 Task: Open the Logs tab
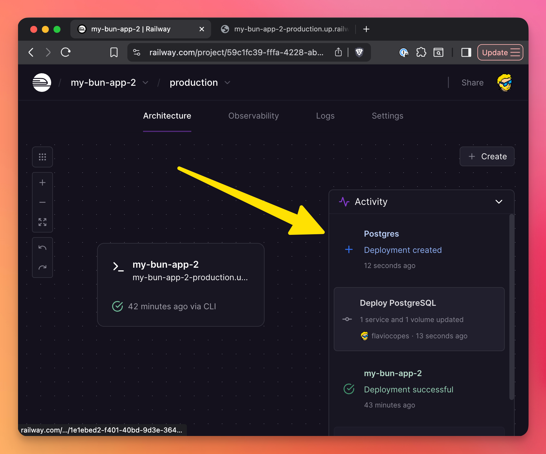tap(325, 116)
